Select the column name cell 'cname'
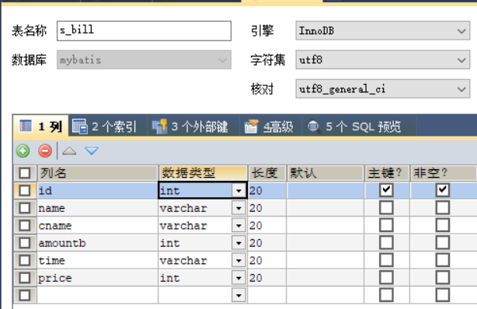Screen dimensions: 477x309 97,226
